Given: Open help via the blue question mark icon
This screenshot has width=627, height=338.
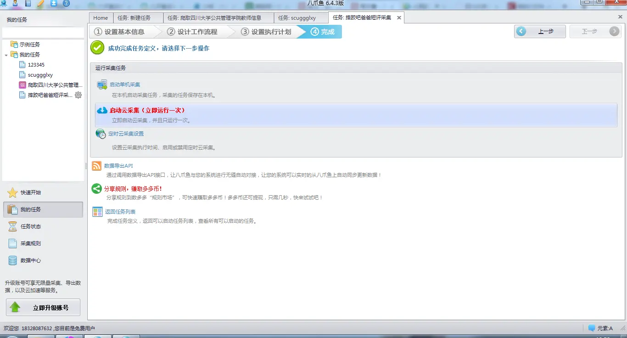Looking at the screenshot, I should pyautogui.click(x=66, y=3).
